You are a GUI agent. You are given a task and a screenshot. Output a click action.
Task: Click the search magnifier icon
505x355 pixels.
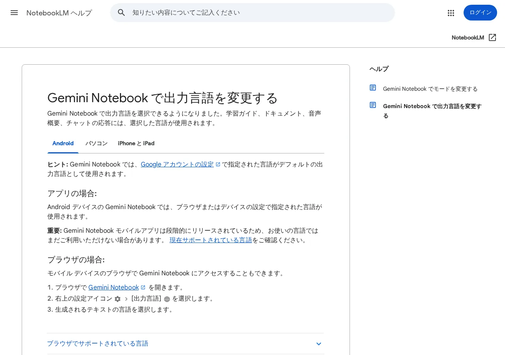coord(122,13)
